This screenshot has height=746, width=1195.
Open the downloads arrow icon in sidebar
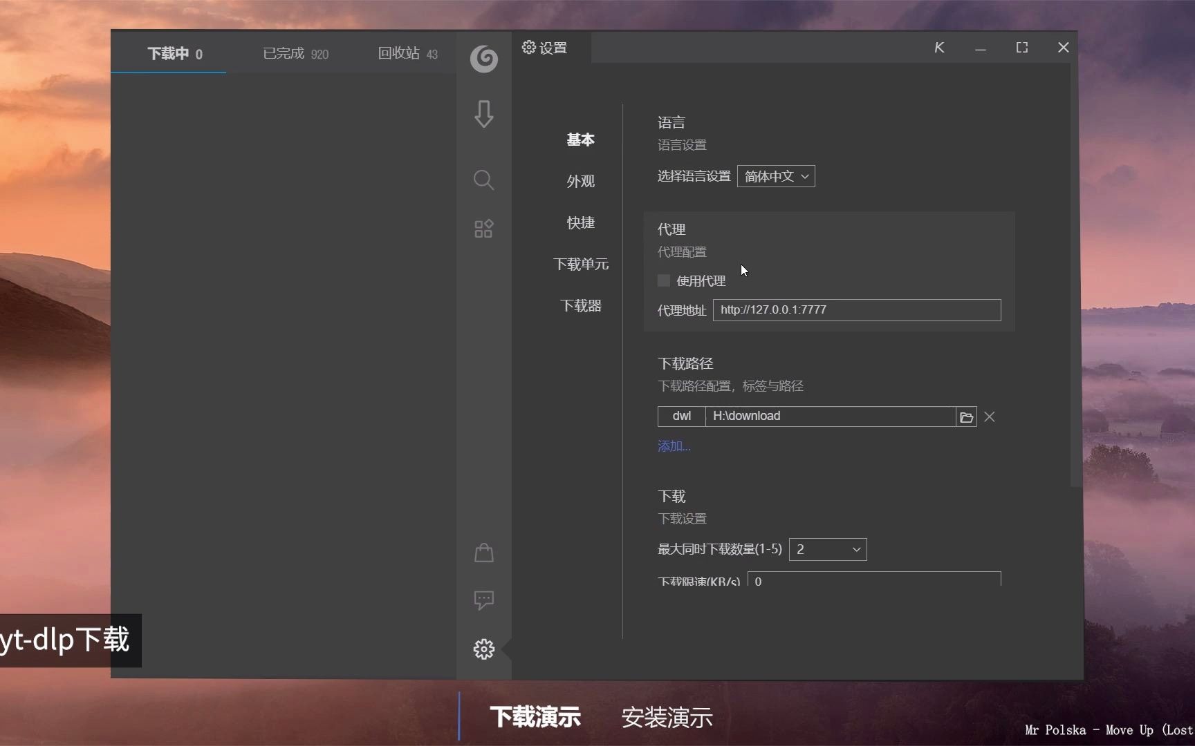(484, 114)
